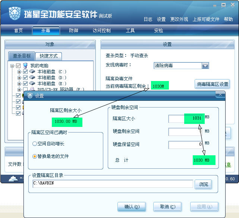The height and width of the screenshot is (218, 239).
Task: Expand the DVD/CD-RW drive node
Action: click(x=19, y=90)
